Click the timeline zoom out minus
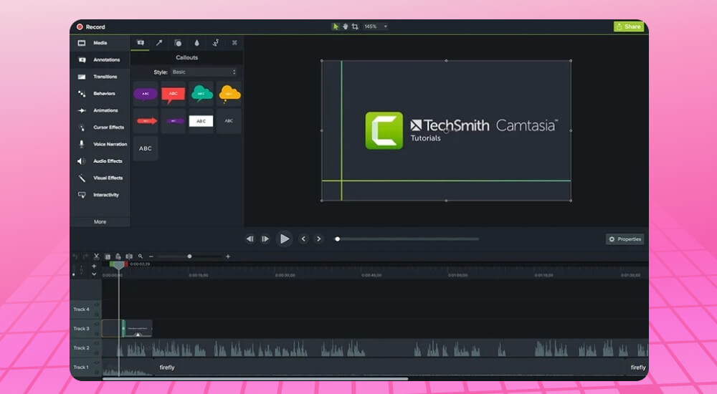Viewport: 717px width, 394px height. point(151,257)
